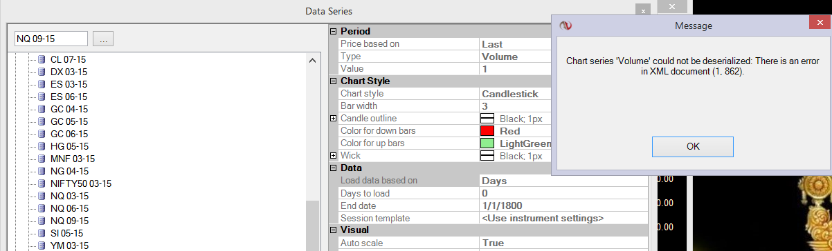Click the Red down bars color swatch

click(487, 131)
